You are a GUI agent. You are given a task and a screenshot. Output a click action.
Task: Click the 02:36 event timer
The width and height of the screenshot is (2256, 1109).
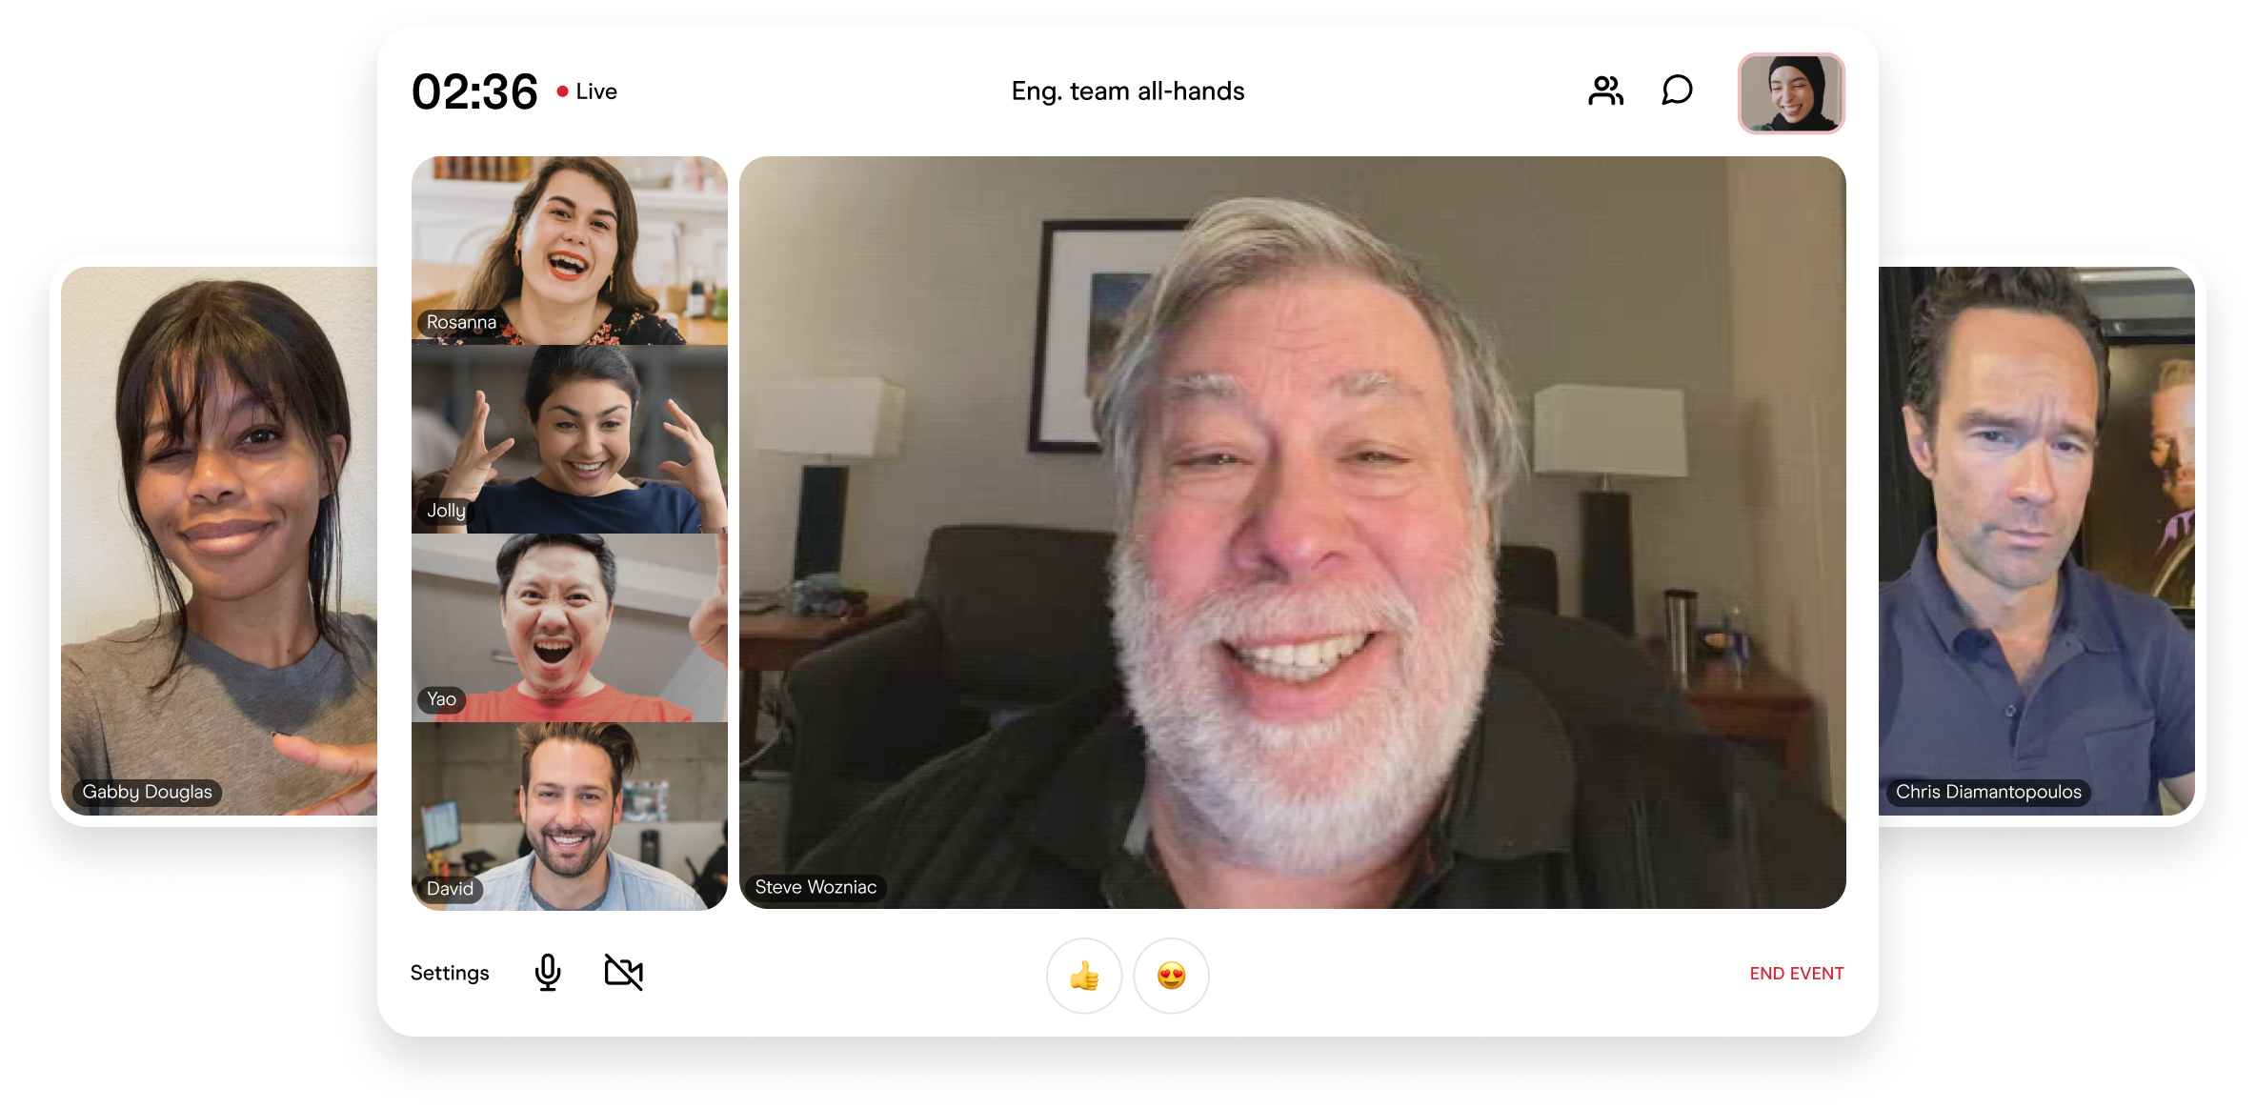point(474,92)
